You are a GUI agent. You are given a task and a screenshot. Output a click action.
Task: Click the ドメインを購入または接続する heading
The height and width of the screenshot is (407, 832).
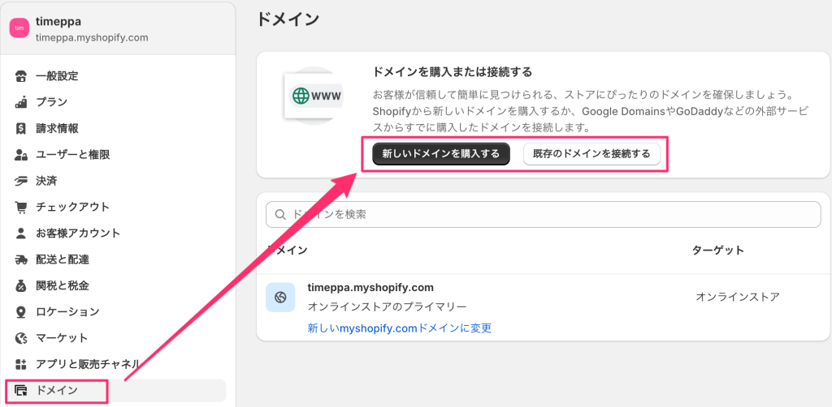(x=453, y=71)
